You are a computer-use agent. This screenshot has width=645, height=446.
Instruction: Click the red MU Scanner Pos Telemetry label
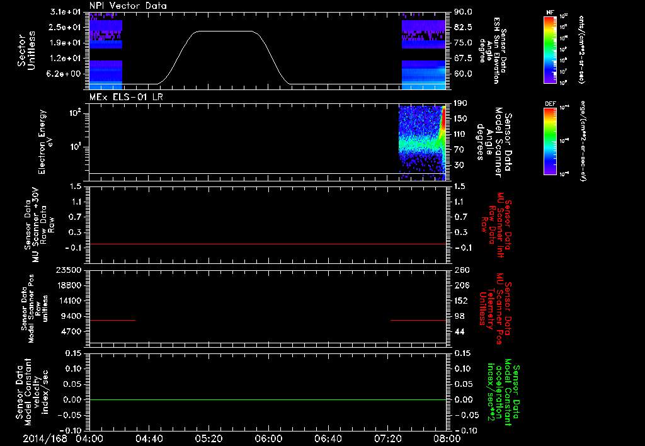click(x=495, y=309)
